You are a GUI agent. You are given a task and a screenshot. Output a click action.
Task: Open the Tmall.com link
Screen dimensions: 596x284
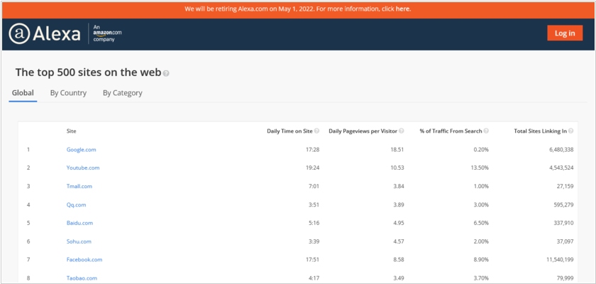(x=79, y=186)
